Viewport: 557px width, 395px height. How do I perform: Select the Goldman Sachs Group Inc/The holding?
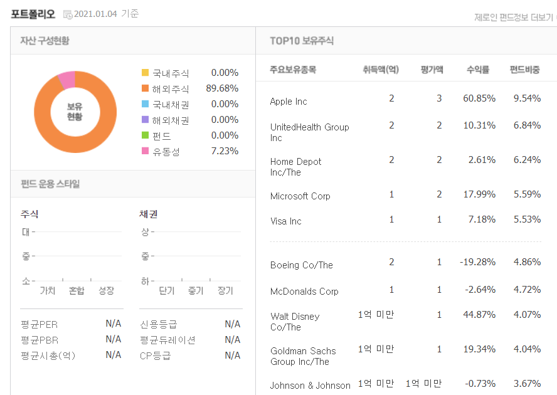pos(303,356)
